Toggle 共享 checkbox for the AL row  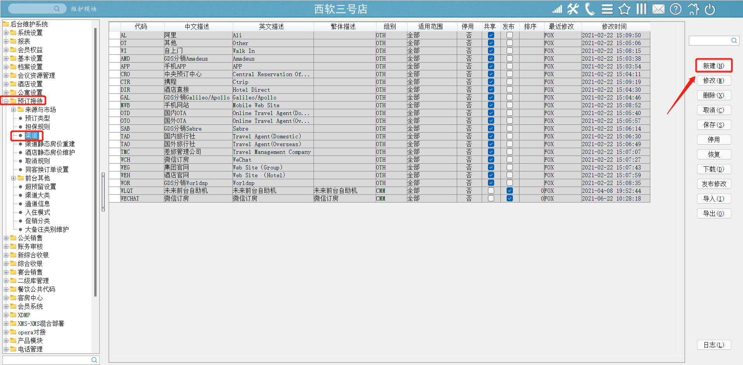coord(491,35)
